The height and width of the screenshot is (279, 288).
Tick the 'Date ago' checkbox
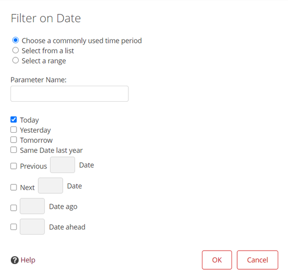pyautogui.click(x=13, y=208)
